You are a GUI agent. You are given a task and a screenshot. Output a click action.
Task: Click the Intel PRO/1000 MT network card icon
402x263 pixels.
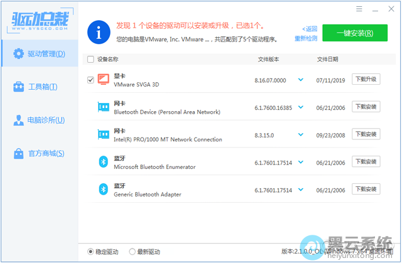(104, 134)
